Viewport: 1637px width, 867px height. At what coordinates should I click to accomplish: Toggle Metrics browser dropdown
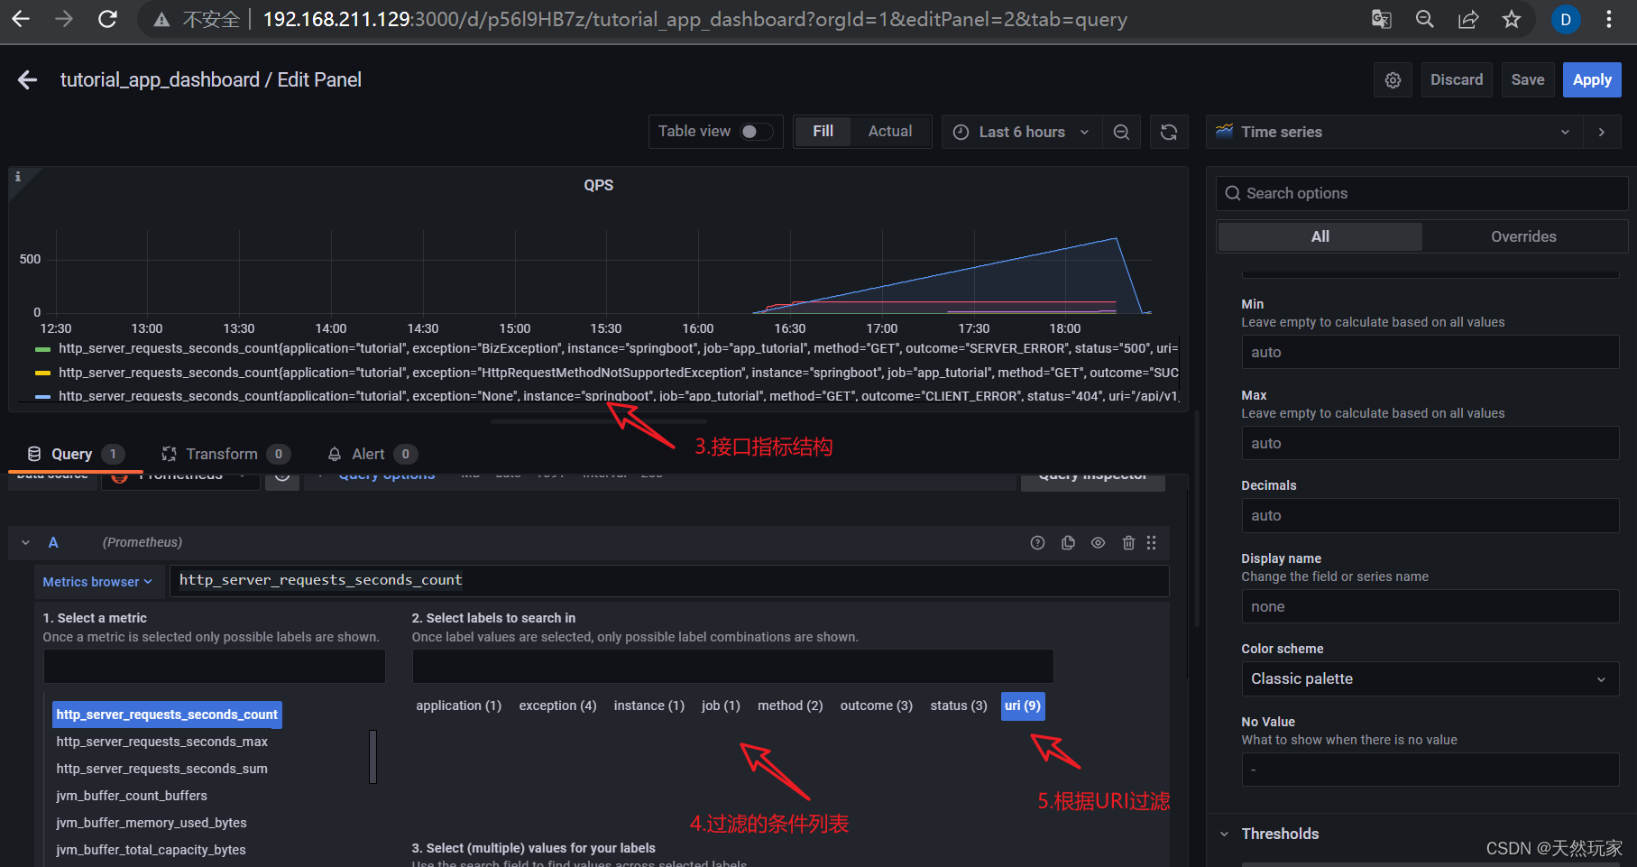97,582
